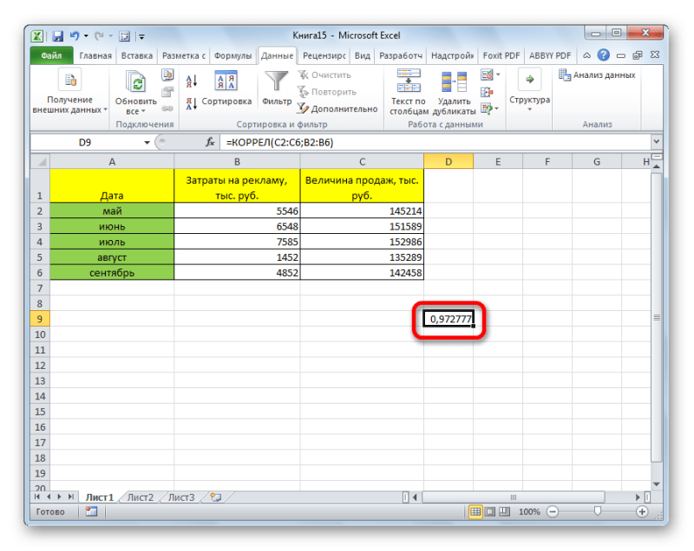The image size is (694, 551).
Task: Open Обновить все dropdown arrow
Action: click(x=143, y=112)
